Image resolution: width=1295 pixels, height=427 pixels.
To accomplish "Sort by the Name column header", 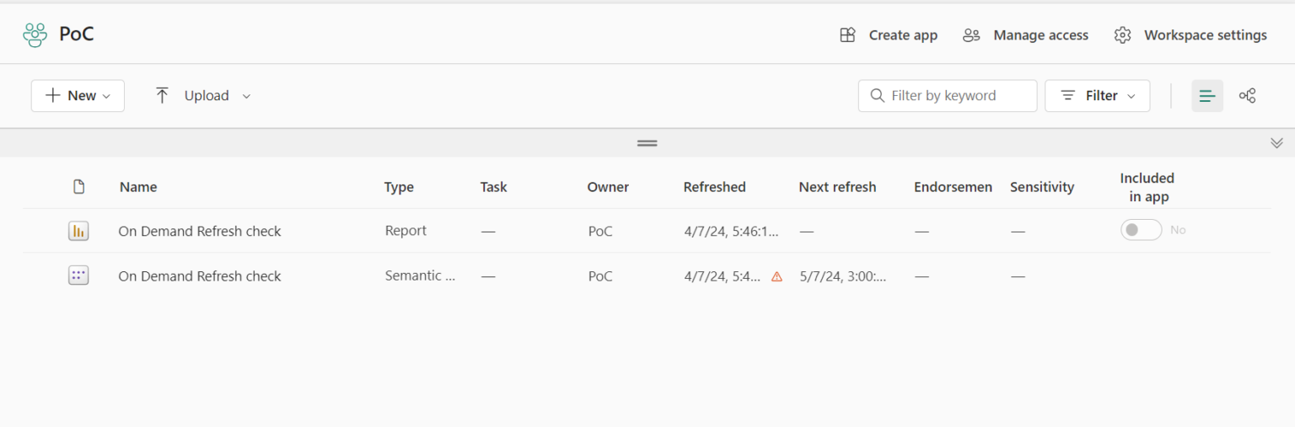I will 138,187.
